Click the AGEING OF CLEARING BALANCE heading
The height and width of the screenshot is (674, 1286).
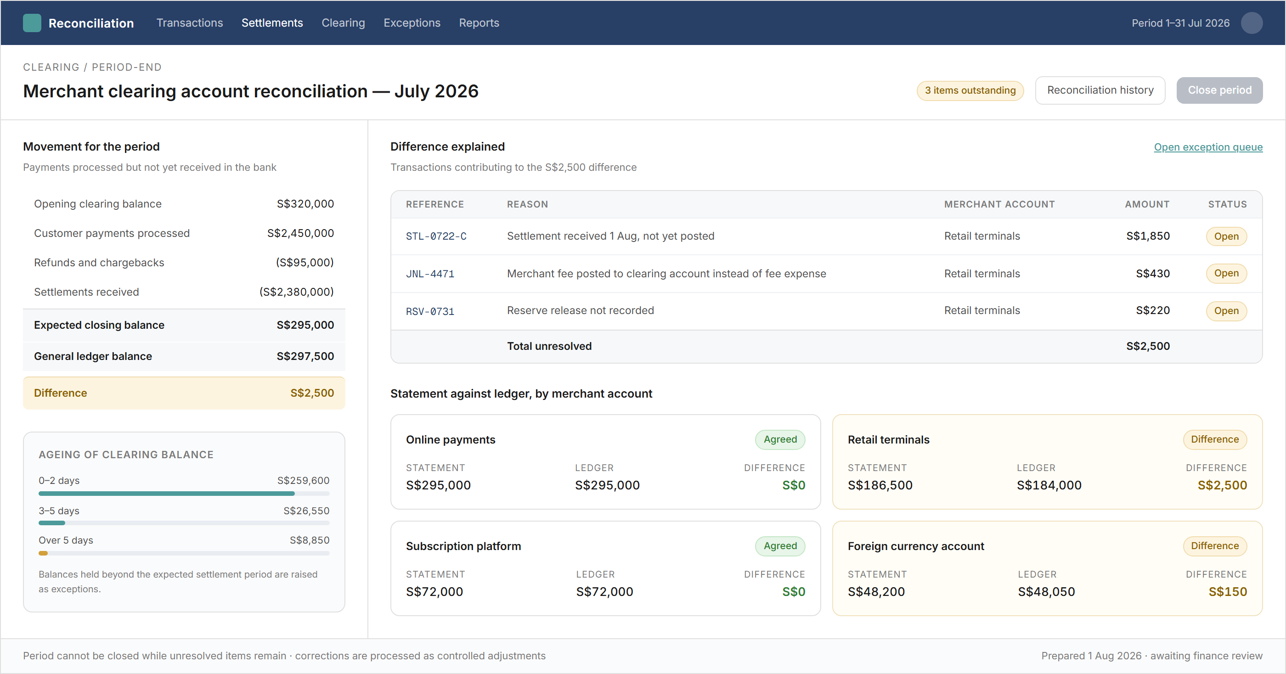click(126, 455)
